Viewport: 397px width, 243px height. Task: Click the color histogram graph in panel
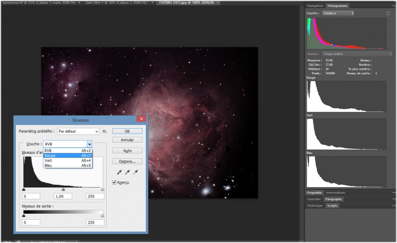pyautogui.click(x=346, y=34)
